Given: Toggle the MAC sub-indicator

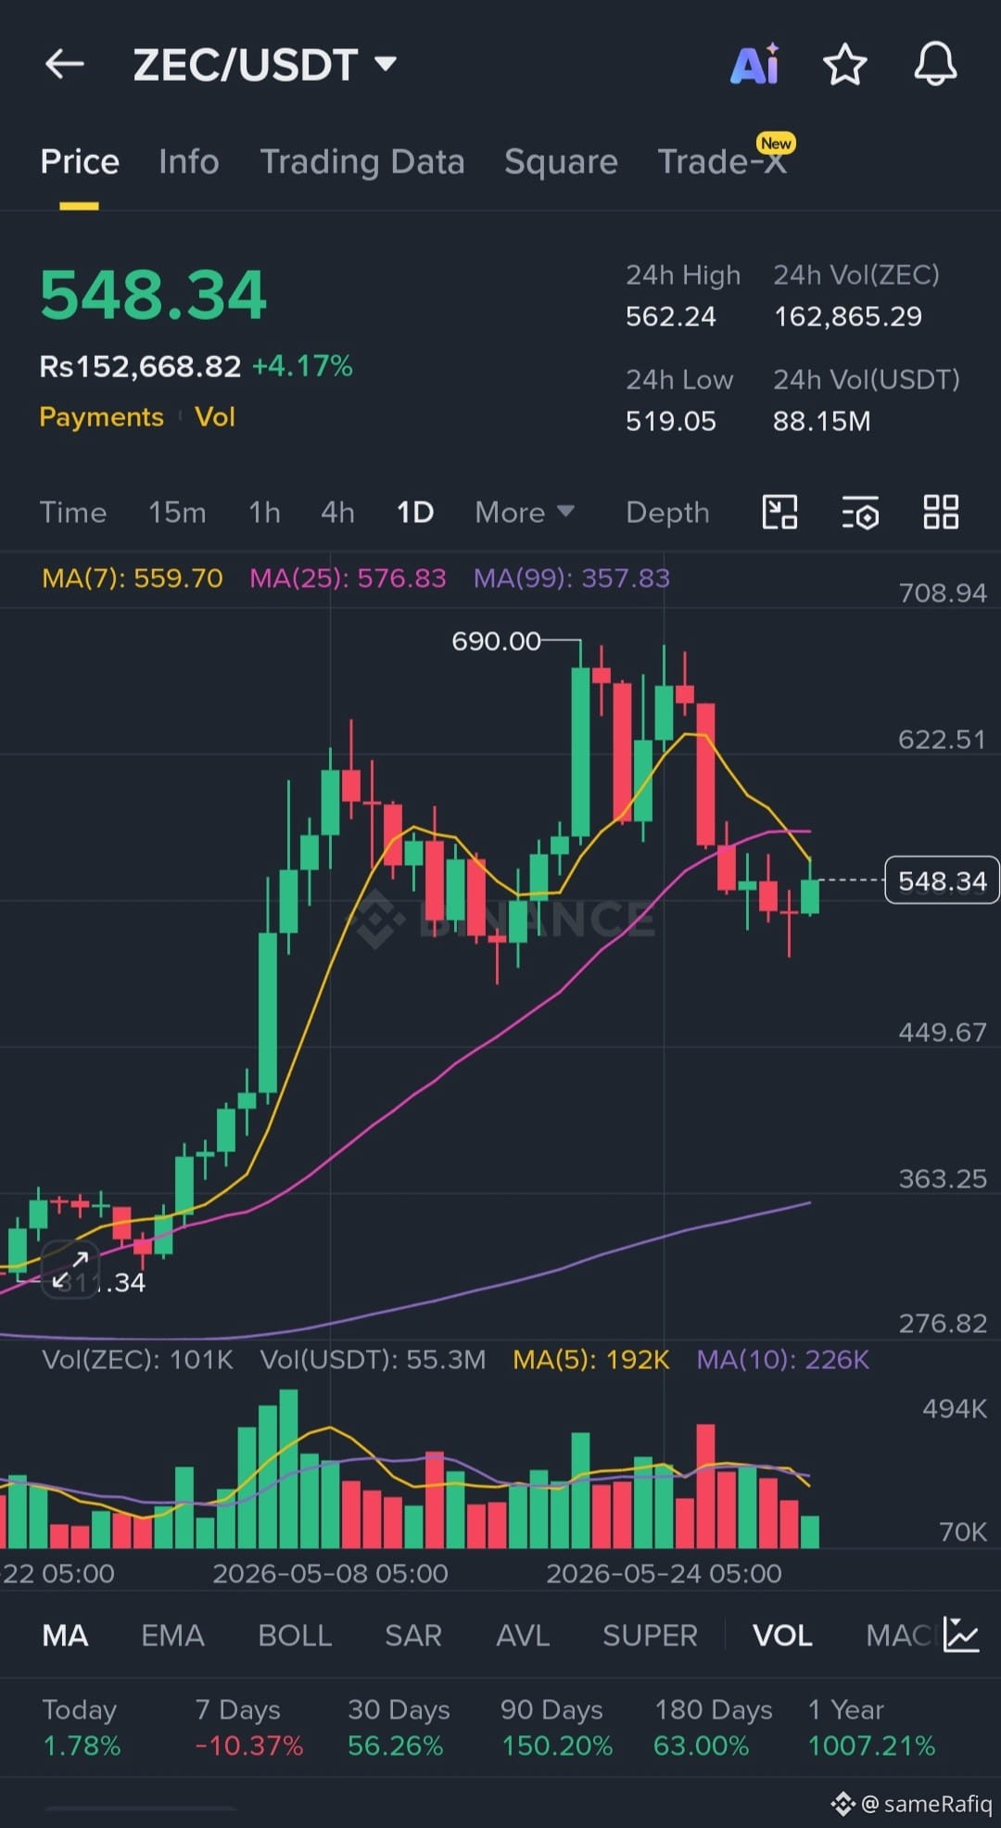Looking at the screenshot, I should [899, 1635].
